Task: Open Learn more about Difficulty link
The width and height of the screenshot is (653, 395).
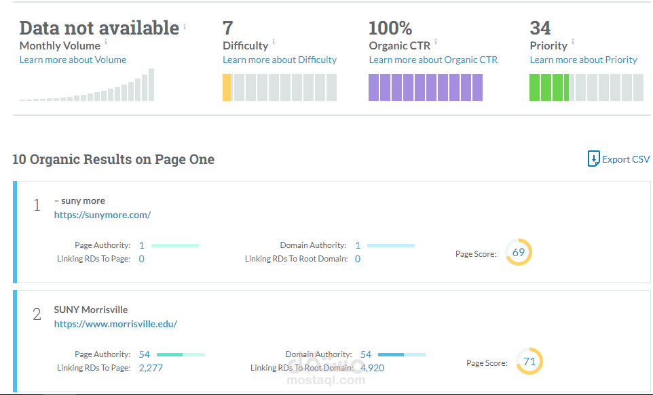Action: pyautogui.click(x=280, y=60)
